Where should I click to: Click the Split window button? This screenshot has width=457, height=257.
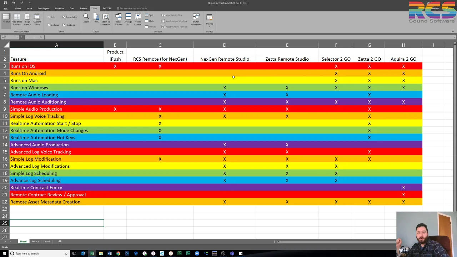149,15
